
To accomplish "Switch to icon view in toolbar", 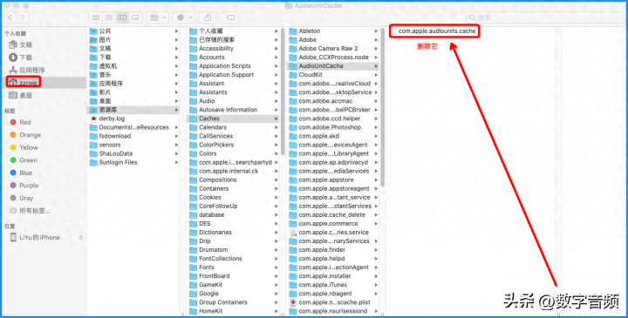I will (x=96, y=17).
